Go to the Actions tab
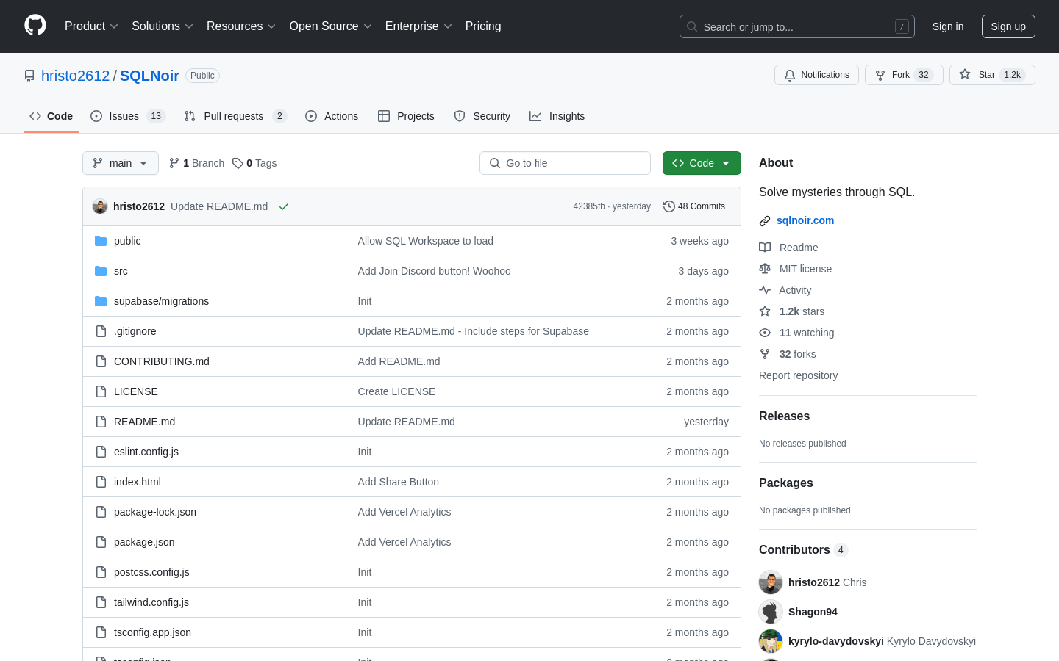The height and width of the screenshot is (661, 1059). [332, 116]
